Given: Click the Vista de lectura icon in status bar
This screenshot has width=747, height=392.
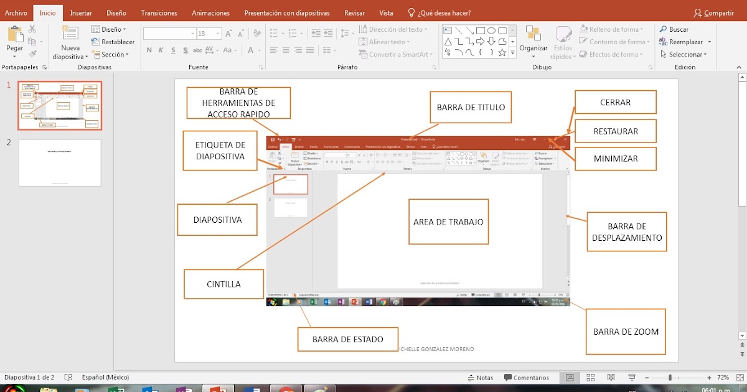Looking at the screenshot, I should point(611,377).
